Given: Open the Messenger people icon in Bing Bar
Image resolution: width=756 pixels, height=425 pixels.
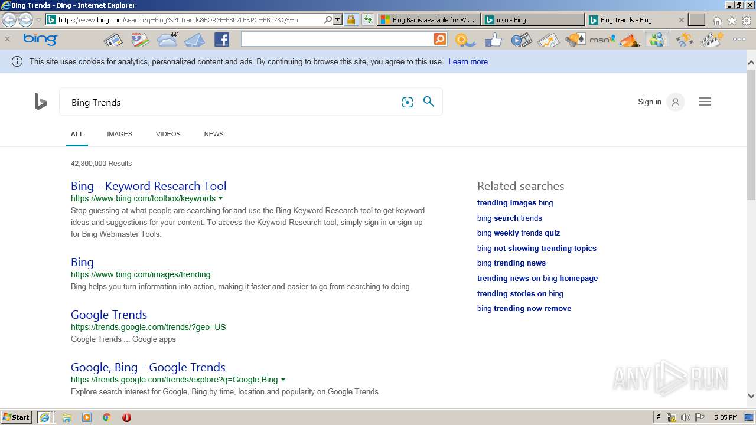Looking at the screenshot, I should click(x=656, y=40).
